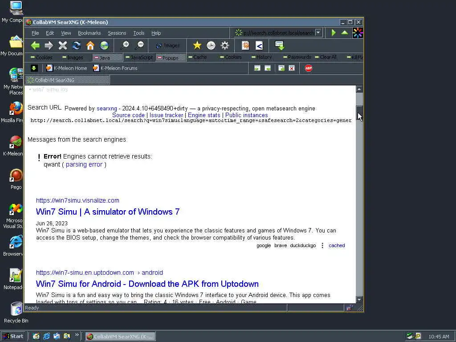
Task: Open the File menu
Action: [x=35, y=33]
